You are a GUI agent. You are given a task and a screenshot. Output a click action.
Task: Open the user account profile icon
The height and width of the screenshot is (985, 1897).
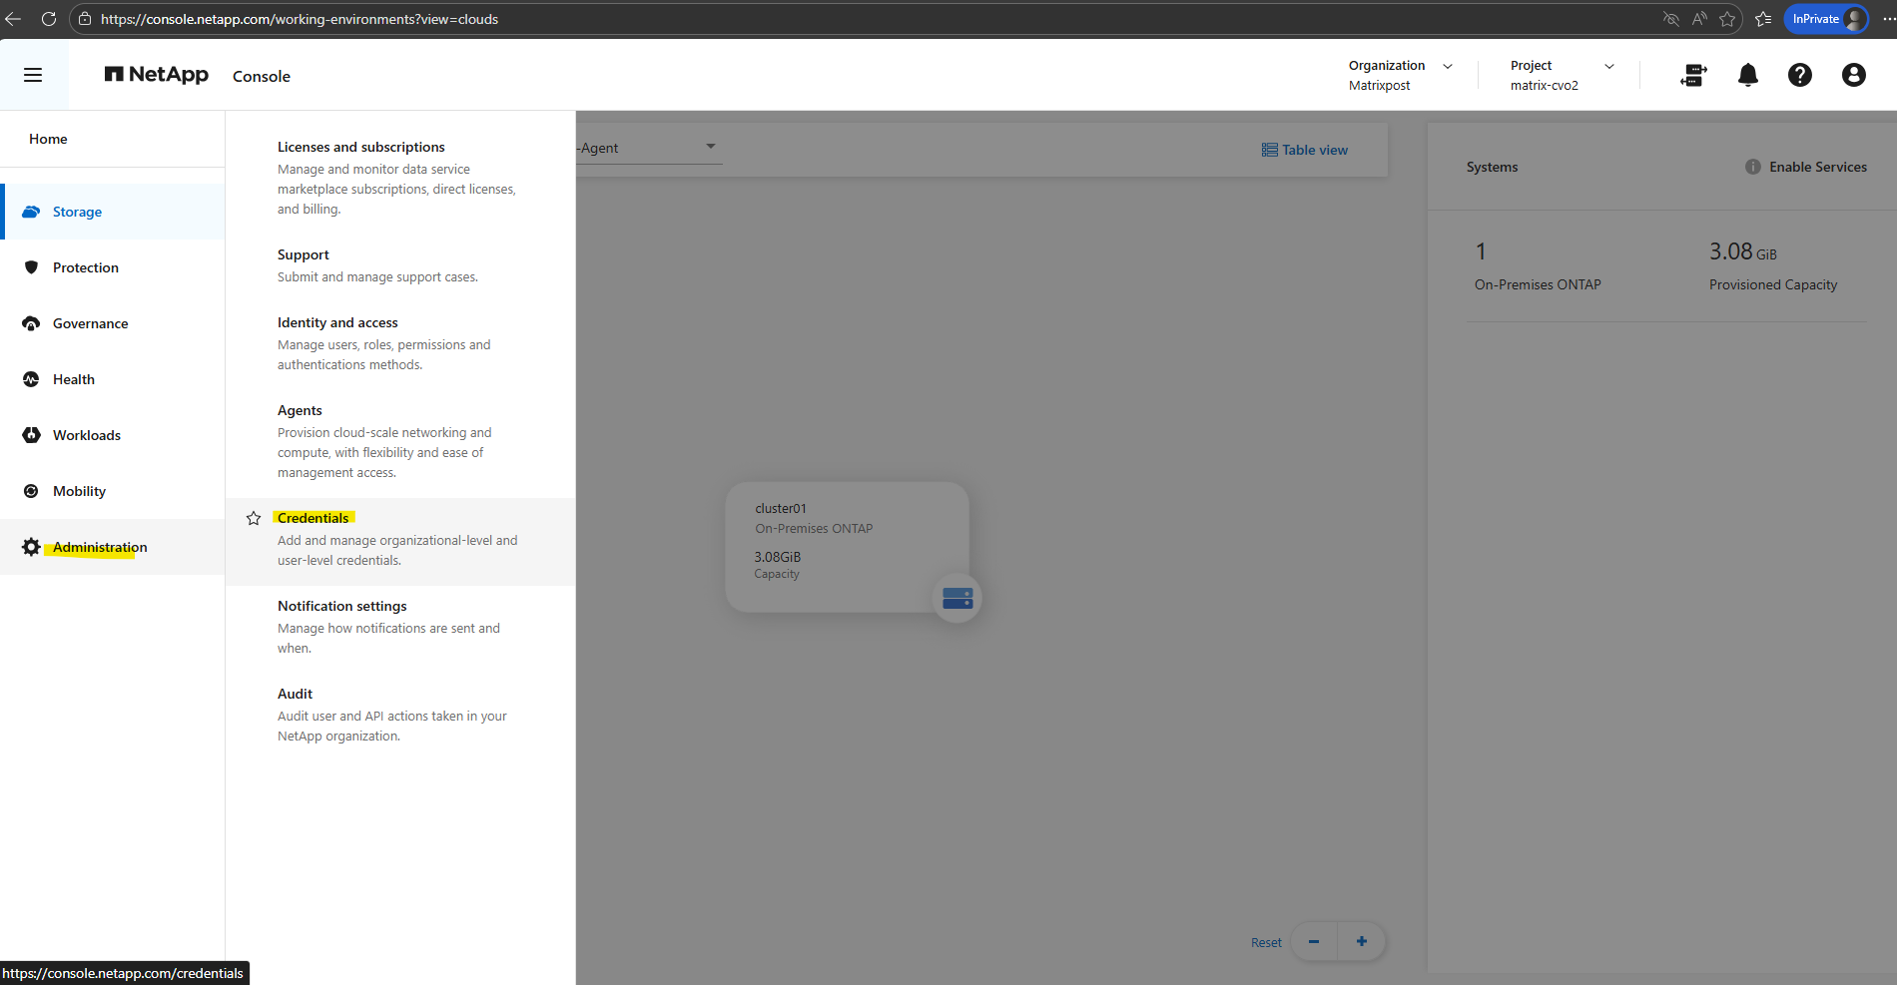pyautogui.click(x=1854, y=75)
